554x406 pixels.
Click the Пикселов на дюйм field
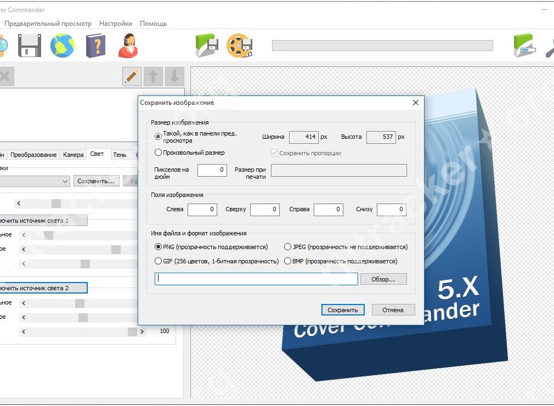(212, 170)
